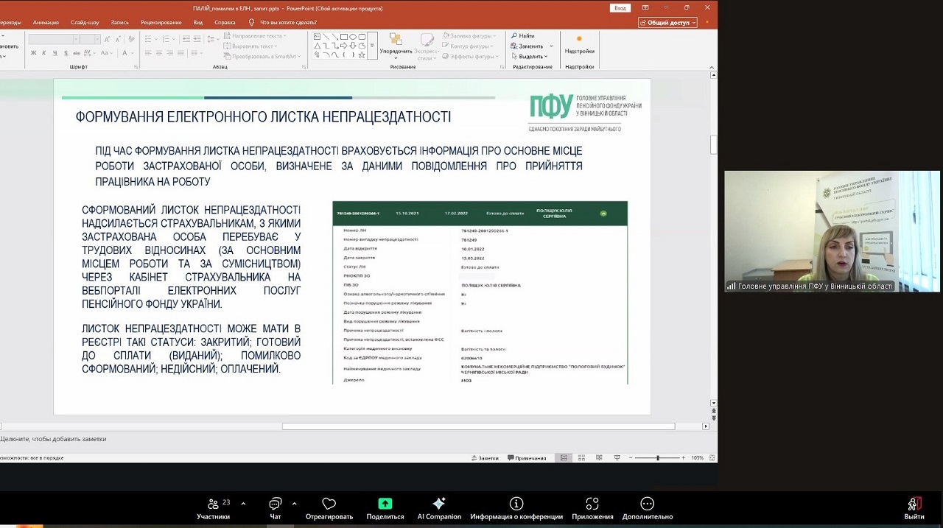Click the Share access button
The width and height of the screenshot is (943, 528).
pos(668,22)
